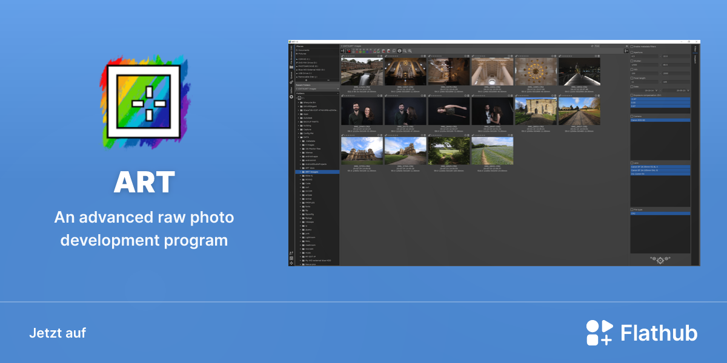Tick the ISO filter checkbox
727x363 pixels.
632,70
